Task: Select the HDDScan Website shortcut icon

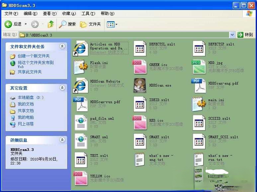Action: point(80,86)
